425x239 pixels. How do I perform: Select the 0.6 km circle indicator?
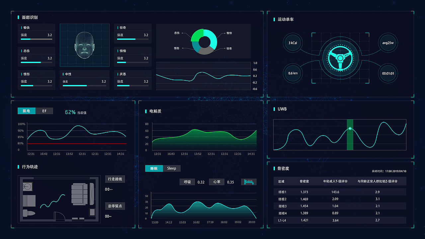tap(293, 73)
